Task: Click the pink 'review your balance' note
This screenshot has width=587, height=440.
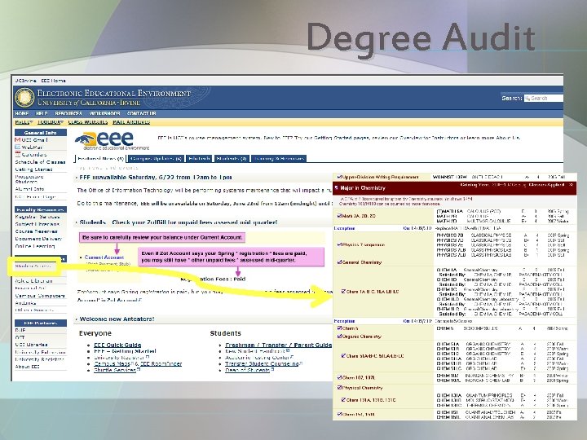Action: pos(162,238)
